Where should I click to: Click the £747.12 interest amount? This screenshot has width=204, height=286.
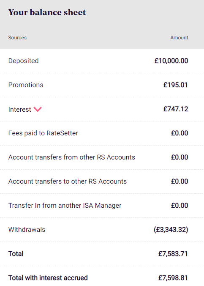pos(176,109)
